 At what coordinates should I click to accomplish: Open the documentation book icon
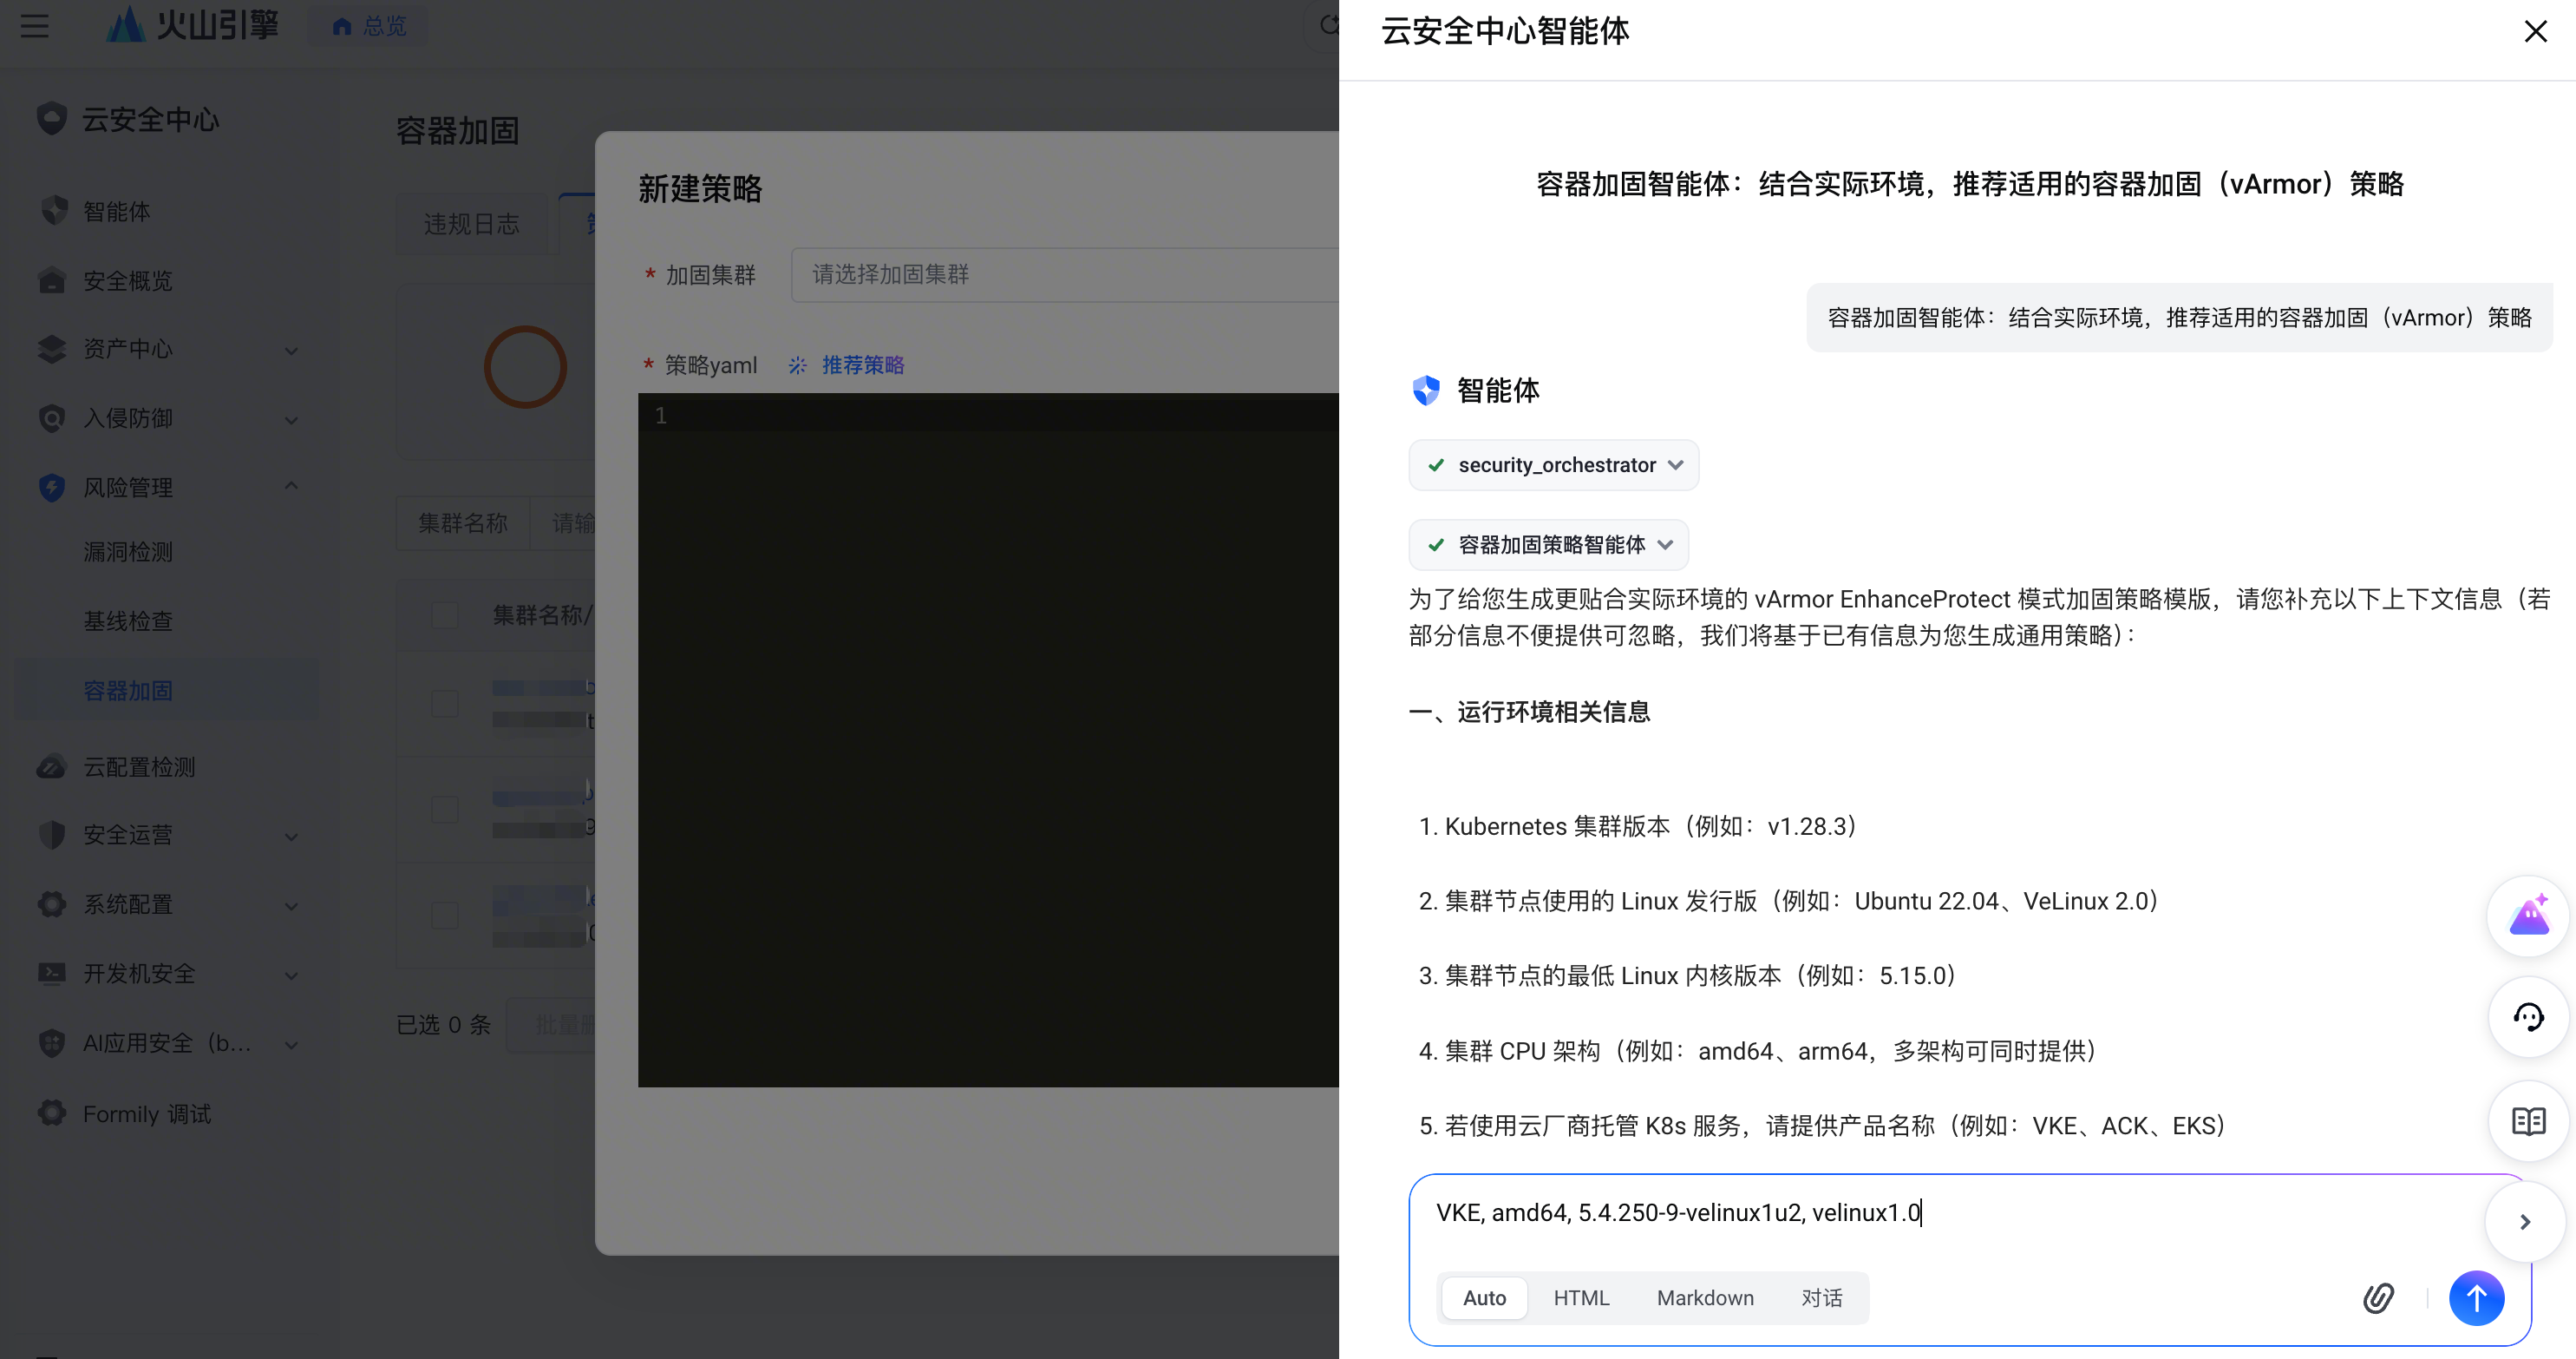click(x=2528, y=1121)
